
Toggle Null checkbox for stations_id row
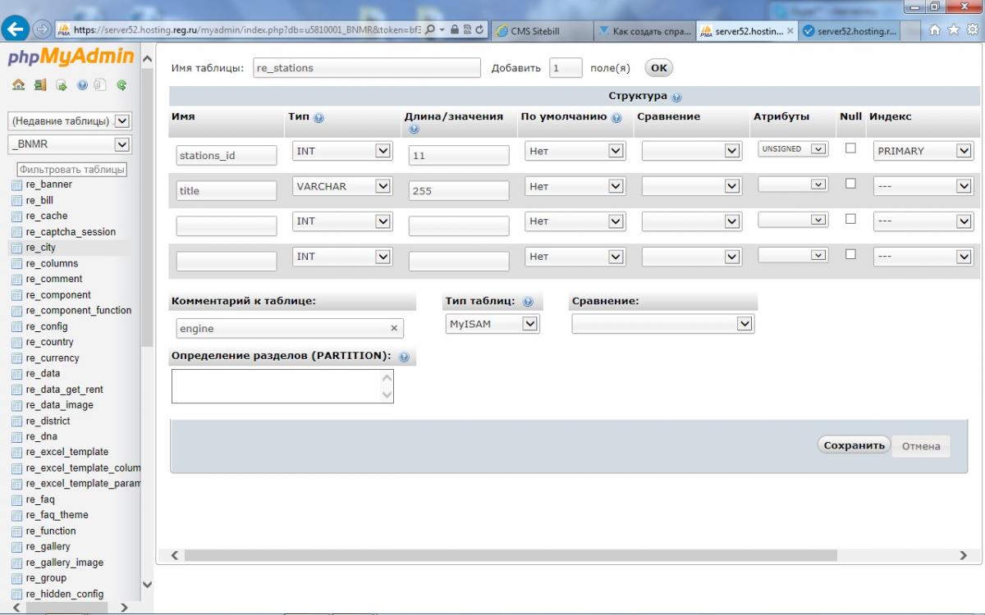click(x=850, y=148)
